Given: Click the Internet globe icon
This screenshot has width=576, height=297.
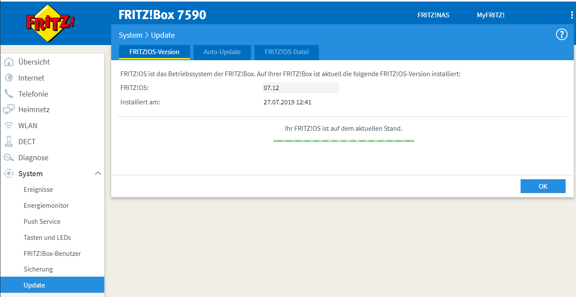Looking at the screenshot, I should 9,78.
